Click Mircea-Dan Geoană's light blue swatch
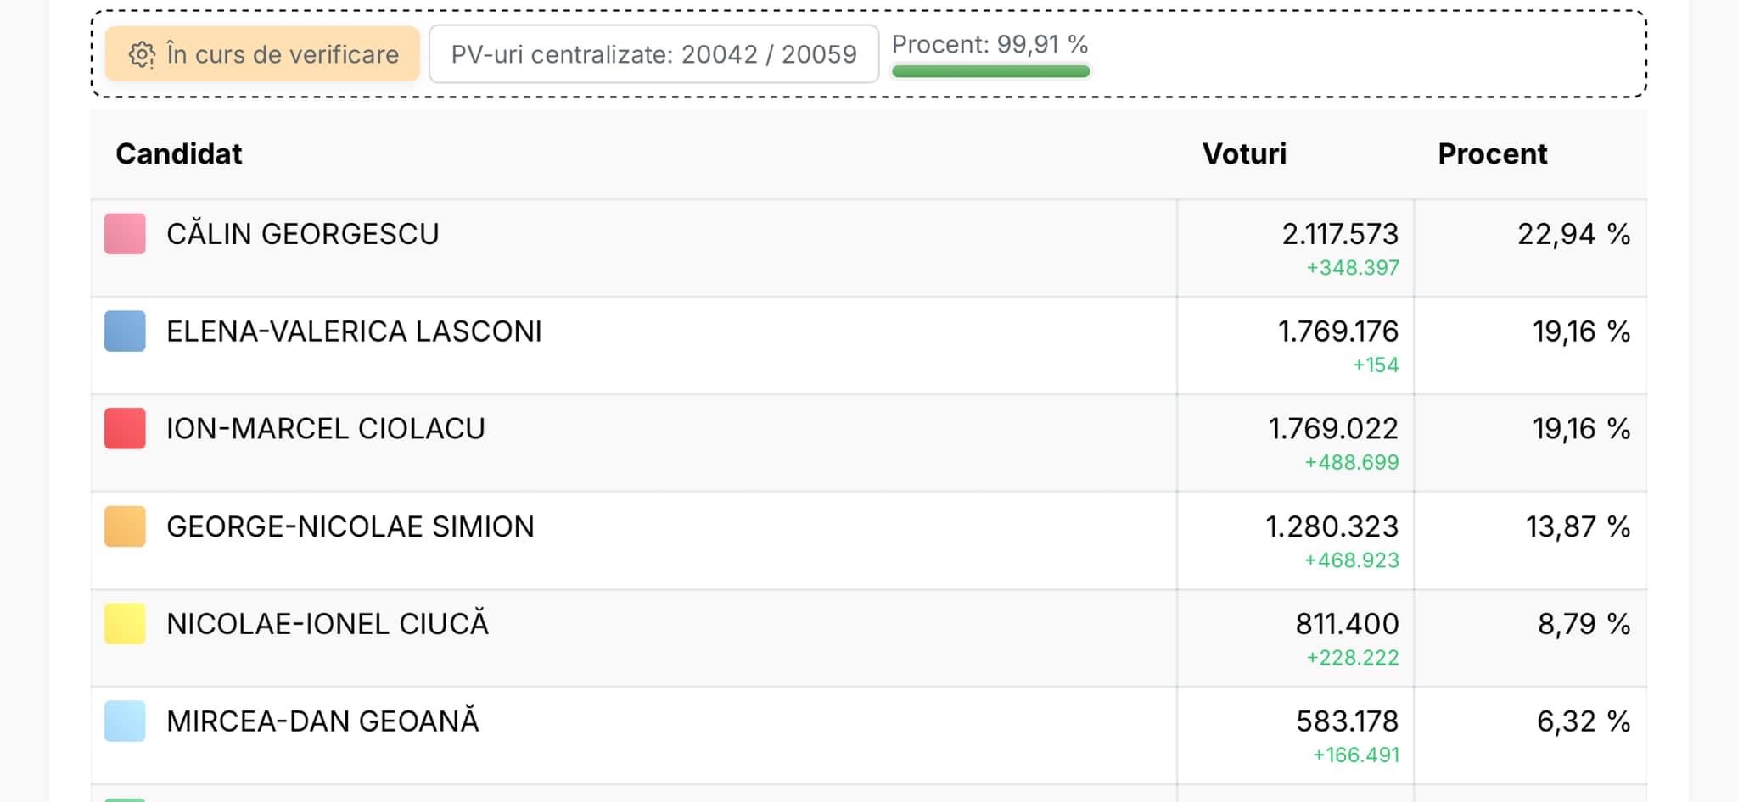Image resolution: width=1738 pixels, height=802 pixels. point(125,721)
